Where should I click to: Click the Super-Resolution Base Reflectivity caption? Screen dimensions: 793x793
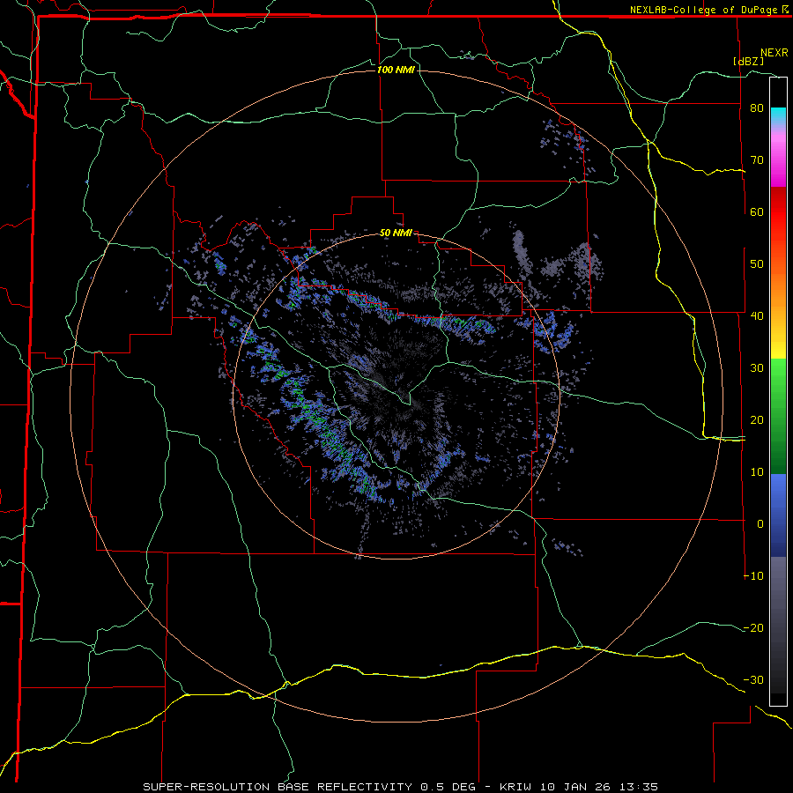point(278,787)
